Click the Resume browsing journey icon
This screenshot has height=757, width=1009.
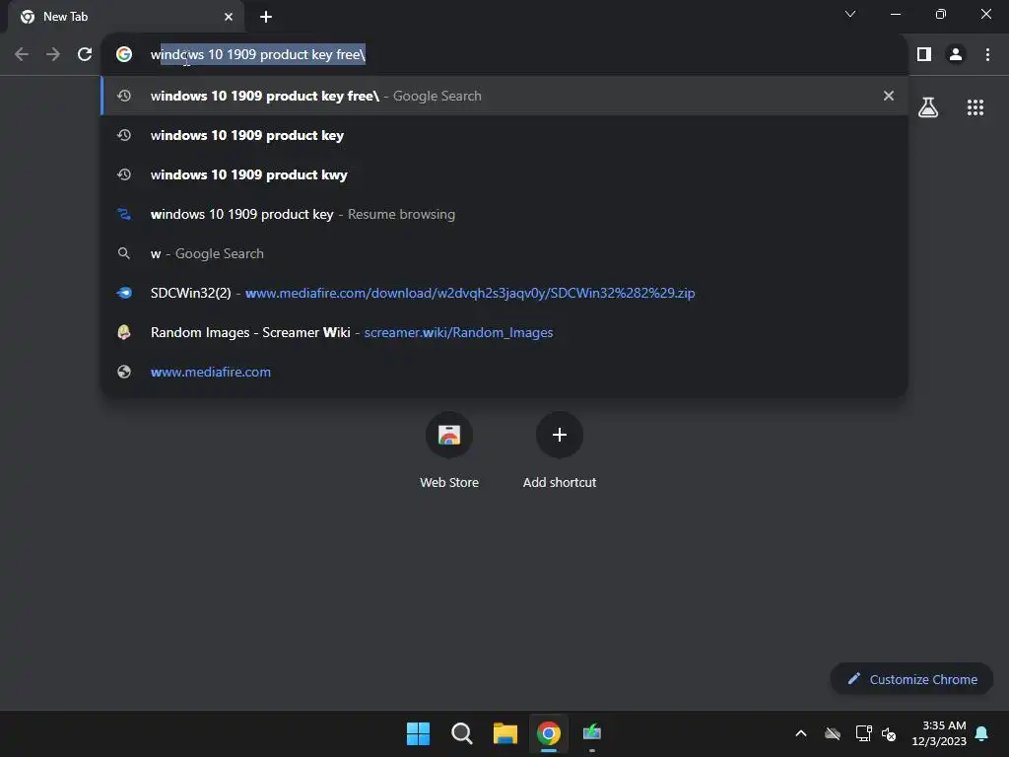tap(124, 214)
